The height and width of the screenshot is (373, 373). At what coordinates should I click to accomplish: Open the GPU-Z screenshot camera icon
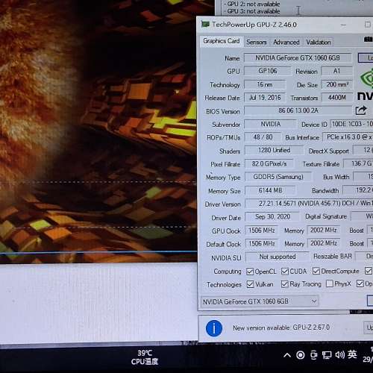click(x=369, y=40)
